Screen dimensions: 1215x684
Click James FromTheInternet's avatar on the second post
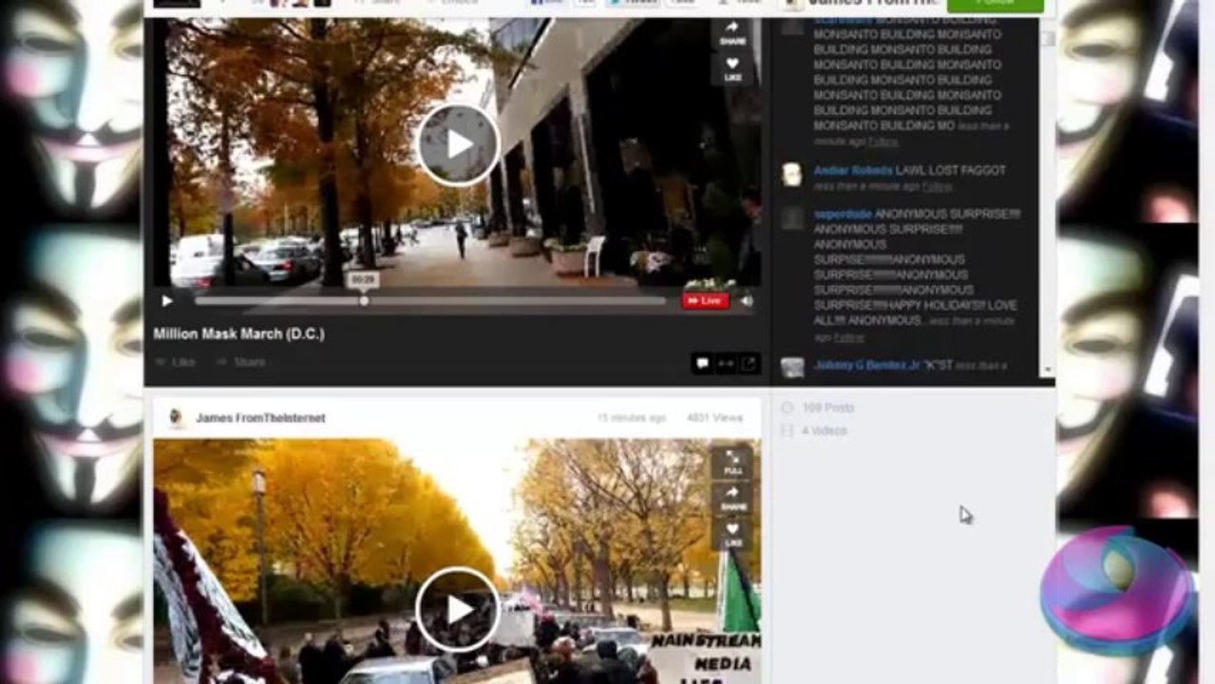click(176, 418)
